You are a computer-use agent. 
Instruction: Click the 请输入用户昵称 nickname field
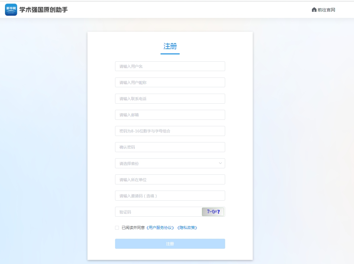click(x=170, y=83)
